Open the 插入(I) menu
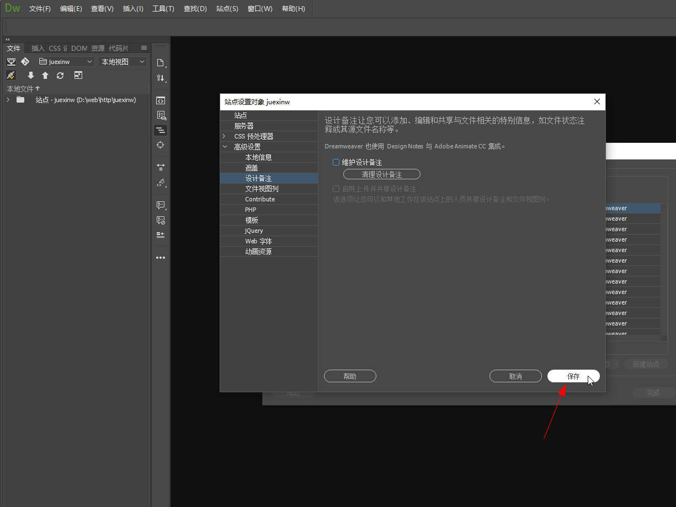This screenshot has height=507, width=676. pyautogui.click(x=133, y=9)
